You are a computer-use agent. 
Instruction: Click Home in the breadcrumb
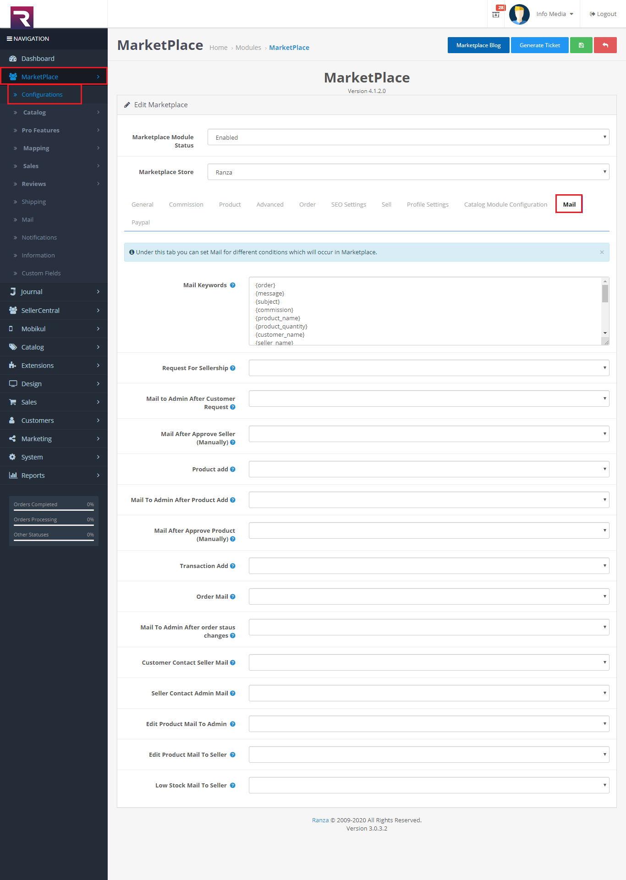(219, 48)
